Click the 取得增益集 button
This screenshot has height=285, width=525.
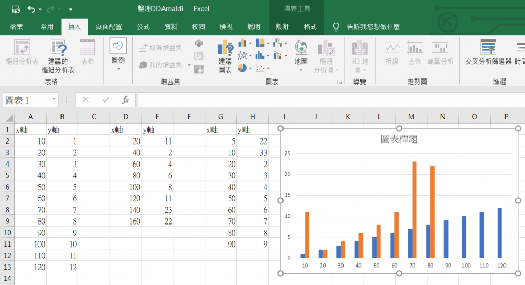click(160, 48)
